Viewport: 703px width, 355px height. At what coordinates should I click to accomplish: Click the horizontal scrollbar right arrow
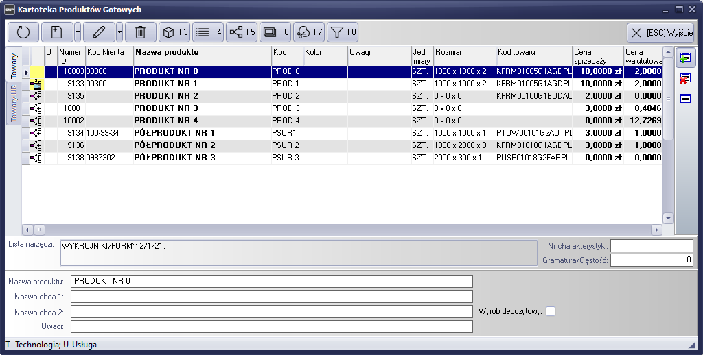pyautogui.click(x=656, y=230)
